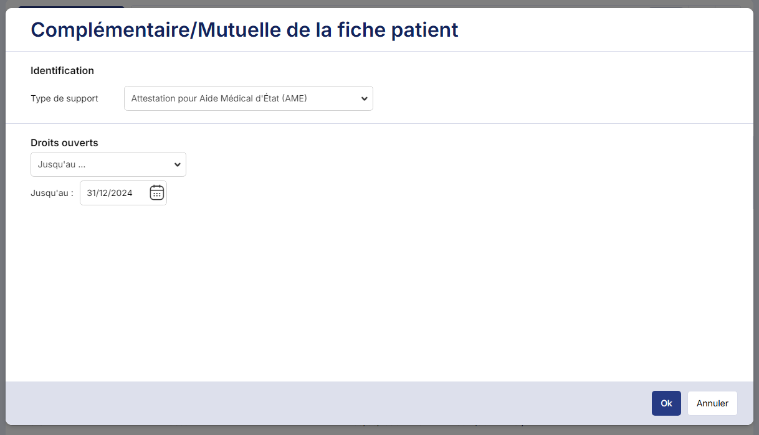759x435 pixels.
Task: Click the dimmed backdrop below the dialog
Action: pyautogui.click(x=374, y=431)
